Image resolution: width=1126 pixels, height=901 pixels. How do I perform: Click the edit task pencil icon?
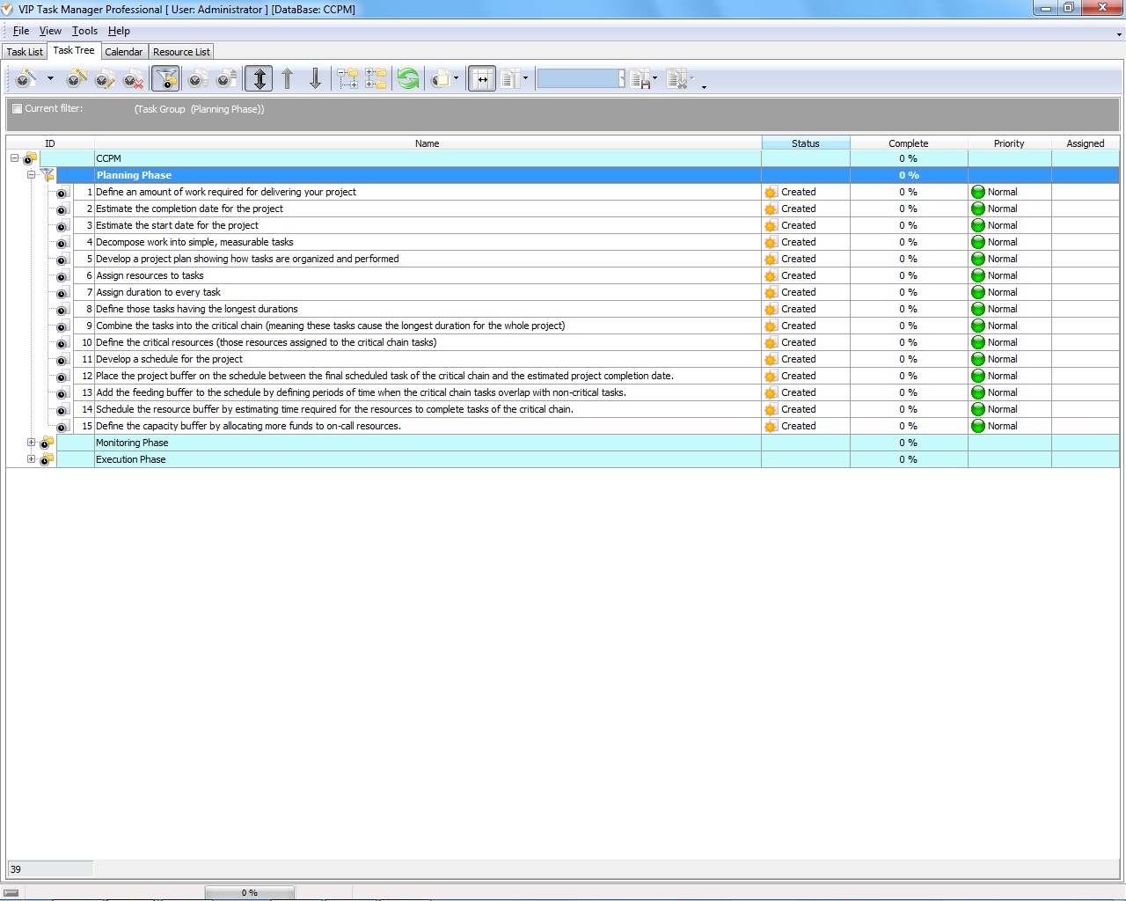click(105, 80)
